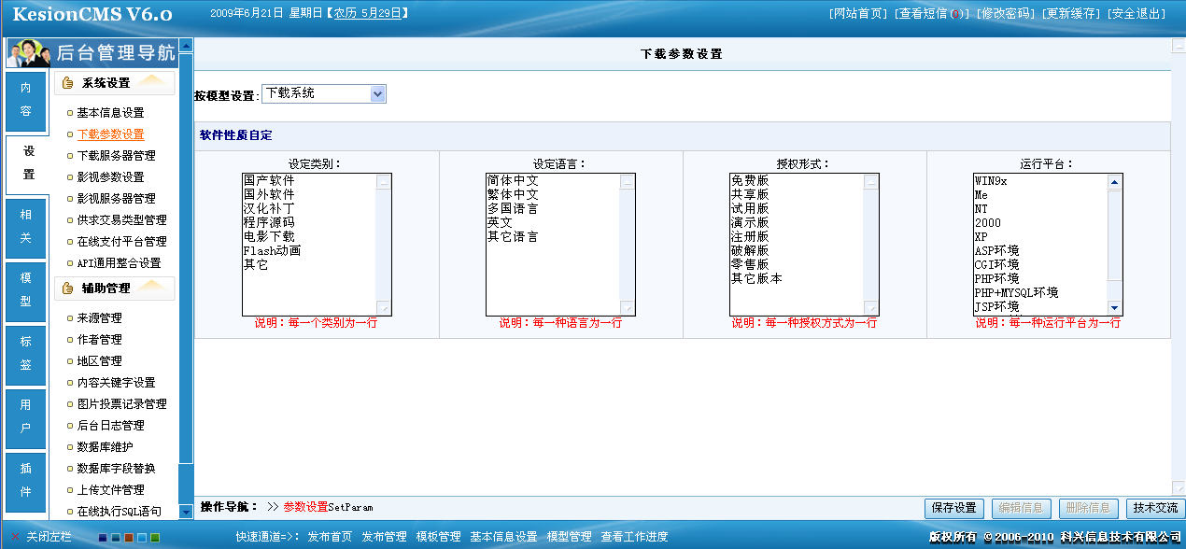Open 下载服务器管理 in the sidebar
This screenshot has width=1186, height=549.
(116, 156)
